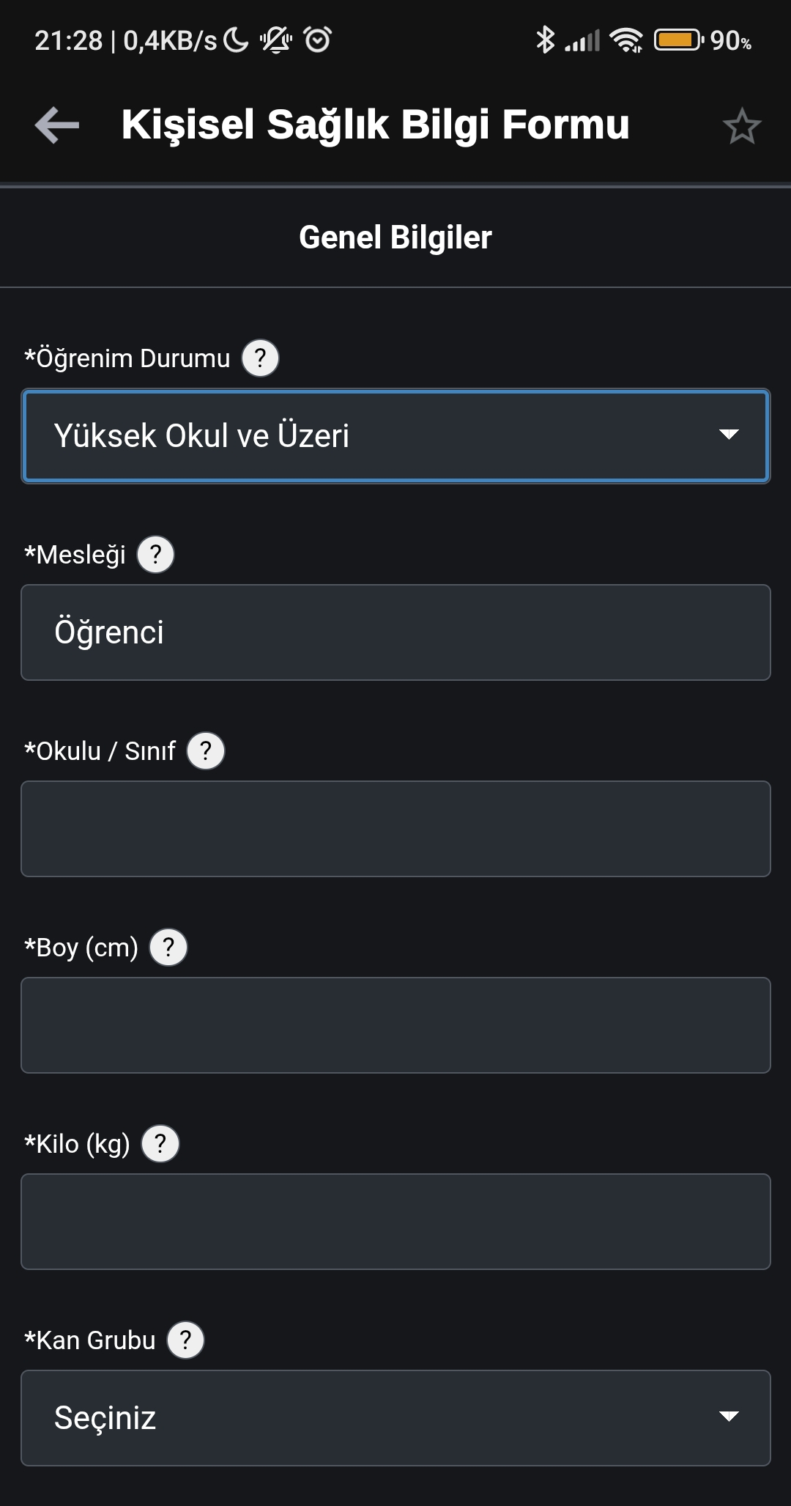Tap the back arrow icon
This screenshot has width=791, height=1506.
(x=57, y=125)
